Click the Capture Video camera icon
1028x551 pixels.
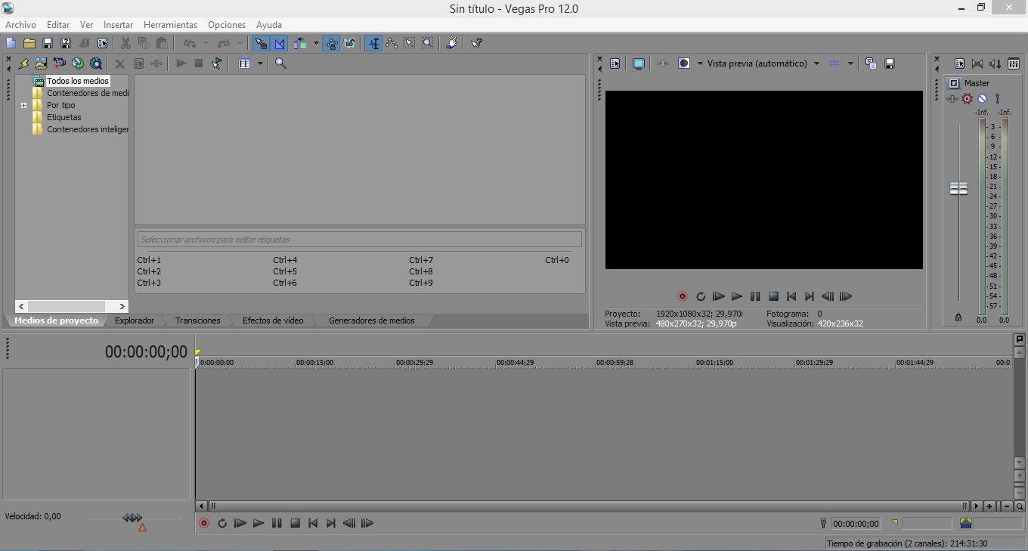click(x=59, y=63)
